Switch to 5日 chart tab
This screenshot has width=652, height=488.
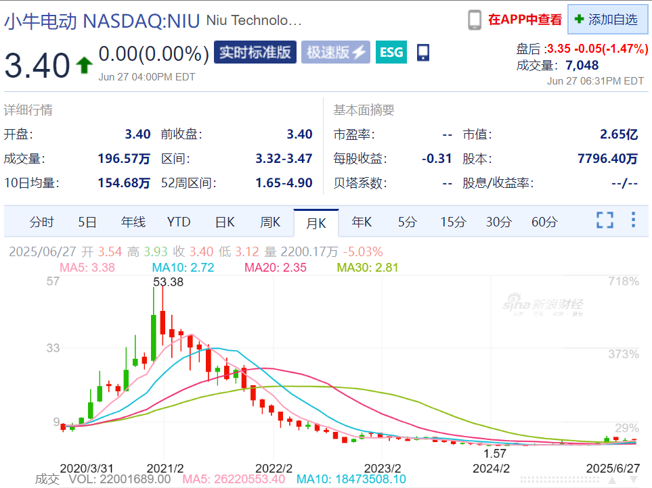point(87,222)
